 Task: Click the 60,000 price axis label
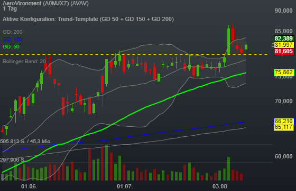click(283, 156)
